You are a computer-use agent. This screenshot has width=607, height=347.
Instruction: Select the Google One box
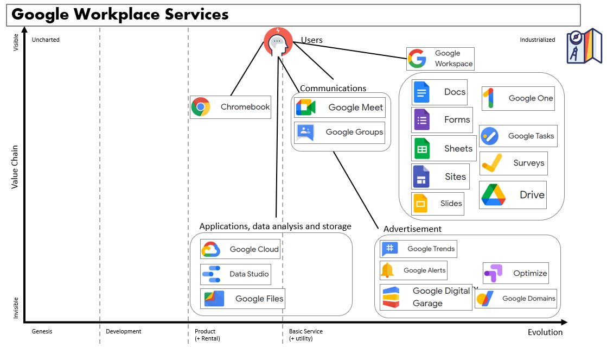tap(518, 98)
